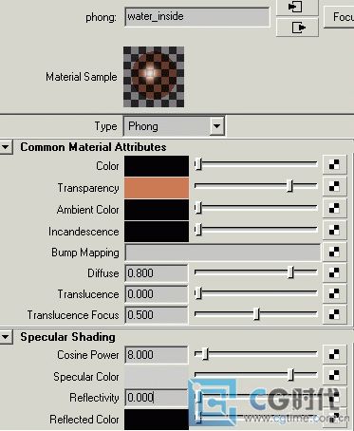
Task: Click the Bump Mapping map checker icon
Action: click(x=334, y=252)
